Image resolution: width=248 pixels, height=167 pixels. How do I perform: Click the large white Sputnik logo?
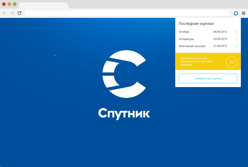pos(124,74)
